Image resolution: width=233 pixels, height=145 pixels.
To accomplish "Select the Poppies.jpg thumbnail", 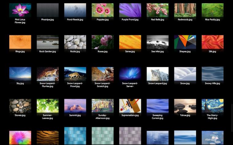I will pos(102,10).
